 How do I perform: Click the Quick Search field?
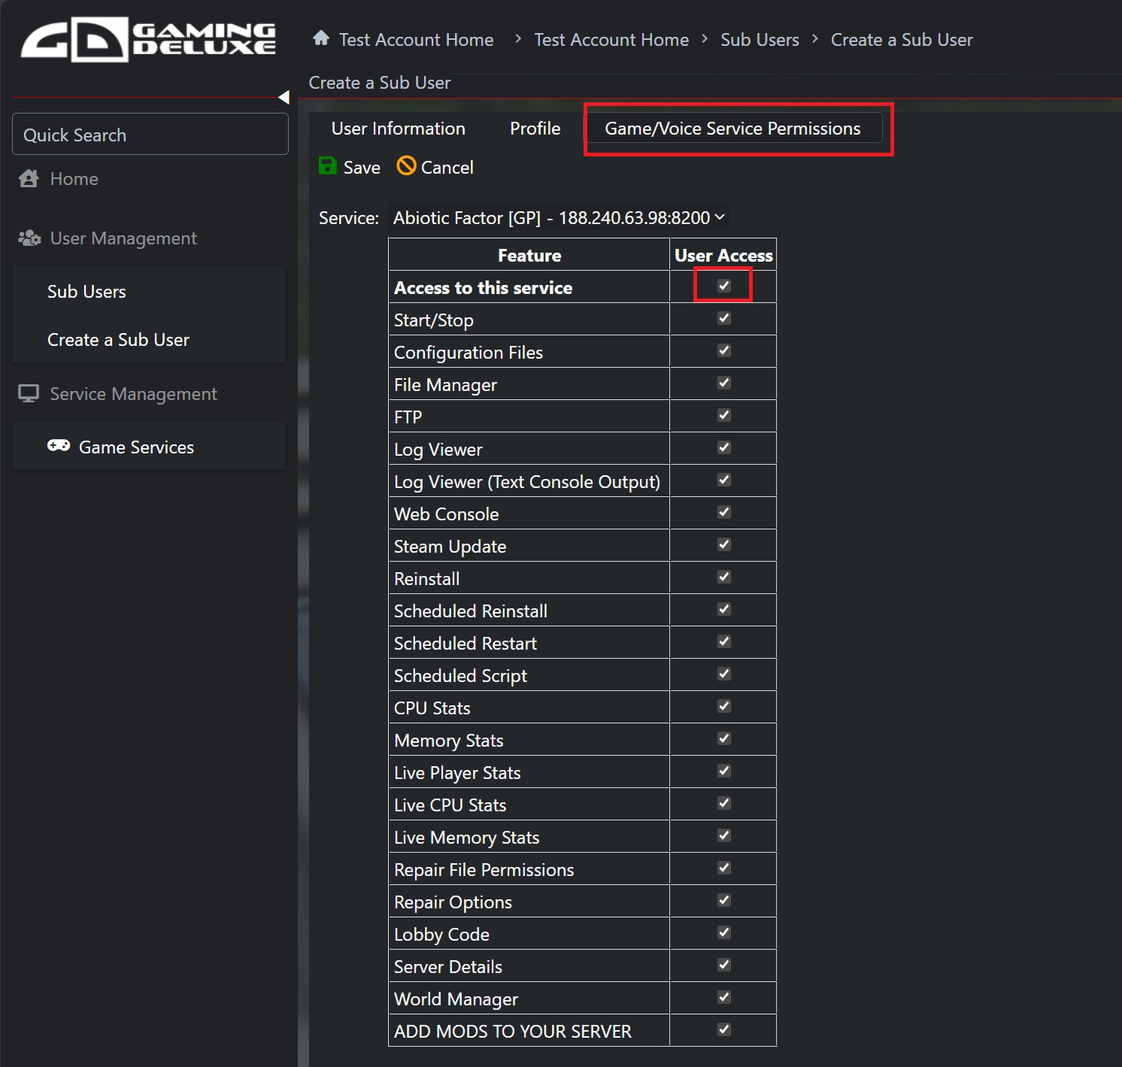(150, 135)
